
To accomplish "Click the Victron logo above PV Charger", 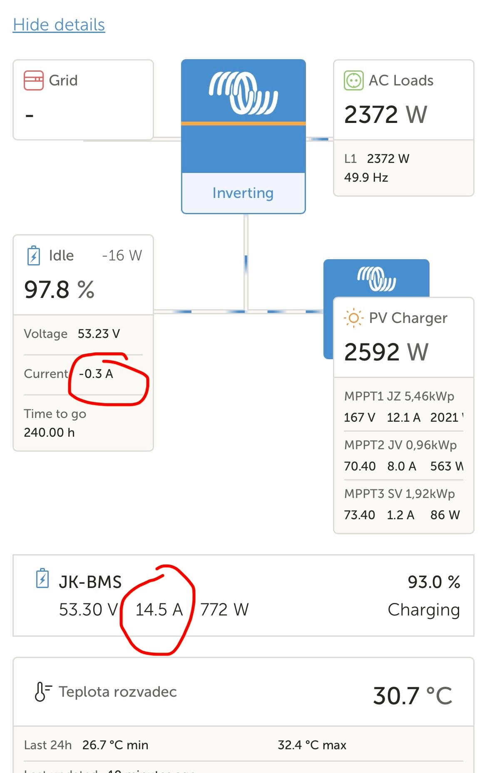I will (376, 278).
